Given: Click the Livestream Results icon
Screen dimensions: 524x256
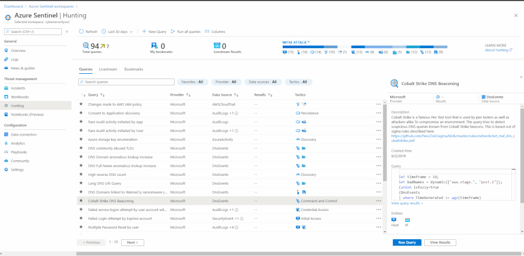Looking at the screenshot, I should (217, 46).
